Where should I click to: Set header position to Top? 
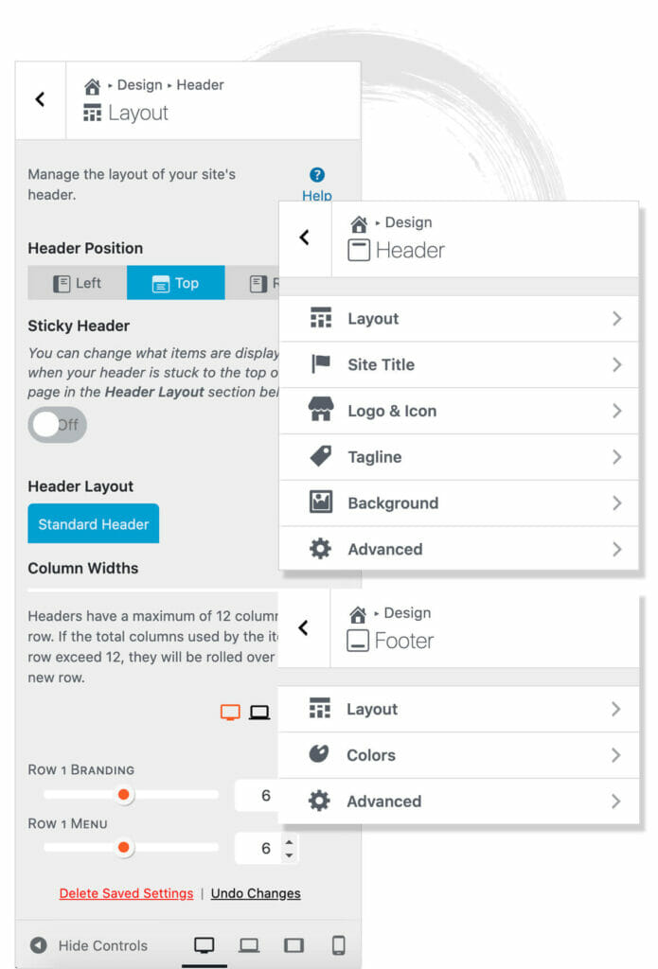[176, 283]
